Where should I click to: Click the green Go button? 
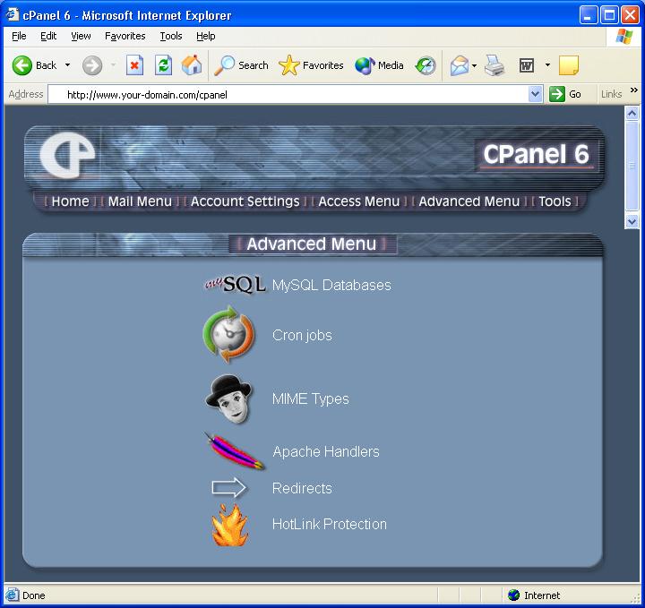pos(565,94)
